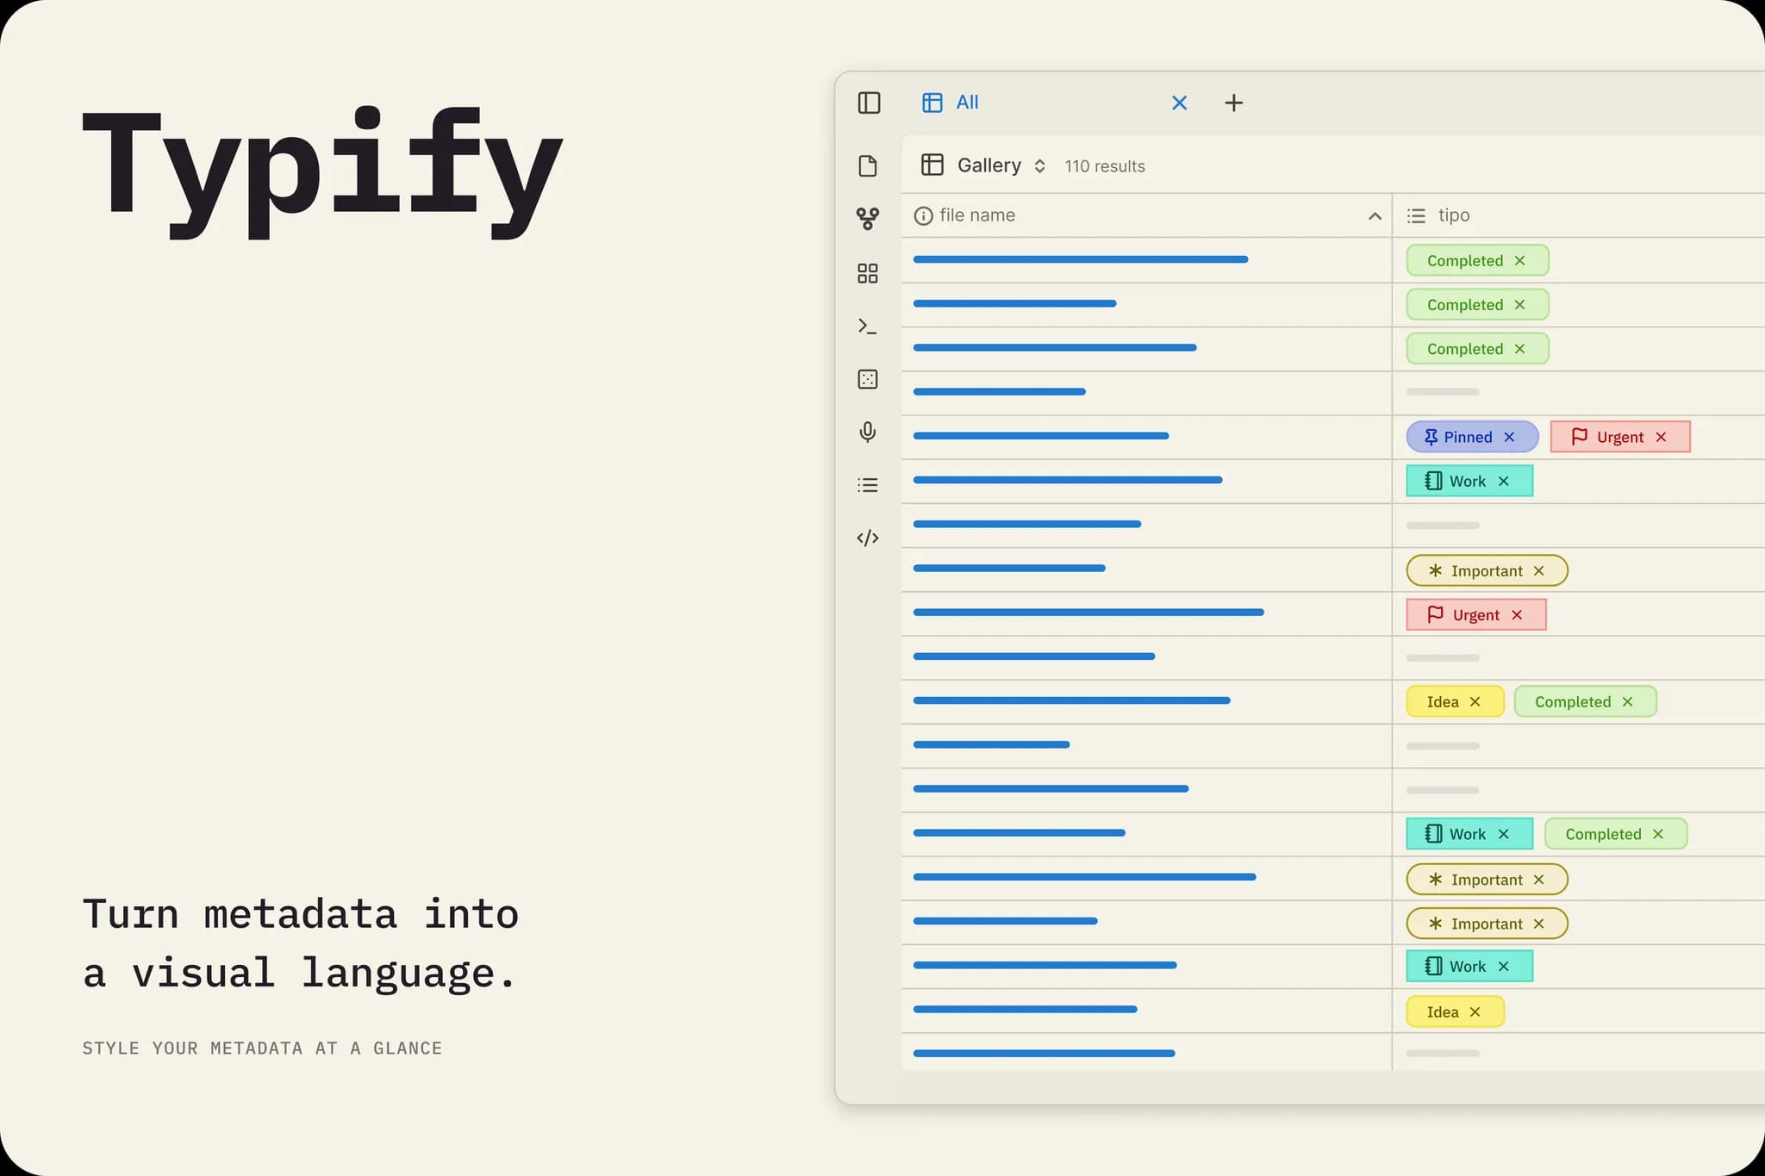Click flag icon on Urgent tag beside Pinned
The image size is (1765, 1176).
pyautogui.click(x=1580, y=436)
